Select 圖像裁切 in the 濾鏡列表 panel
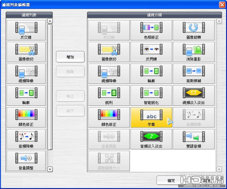The height and width of the screenshot is (189, 227). point(26,52)
